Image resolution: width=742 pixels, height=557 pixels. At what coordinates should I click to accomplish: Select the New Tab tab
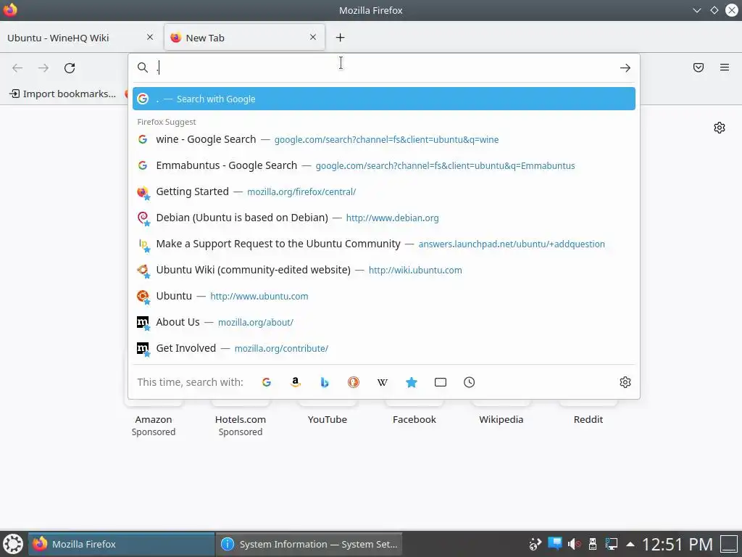coord(244,38)
